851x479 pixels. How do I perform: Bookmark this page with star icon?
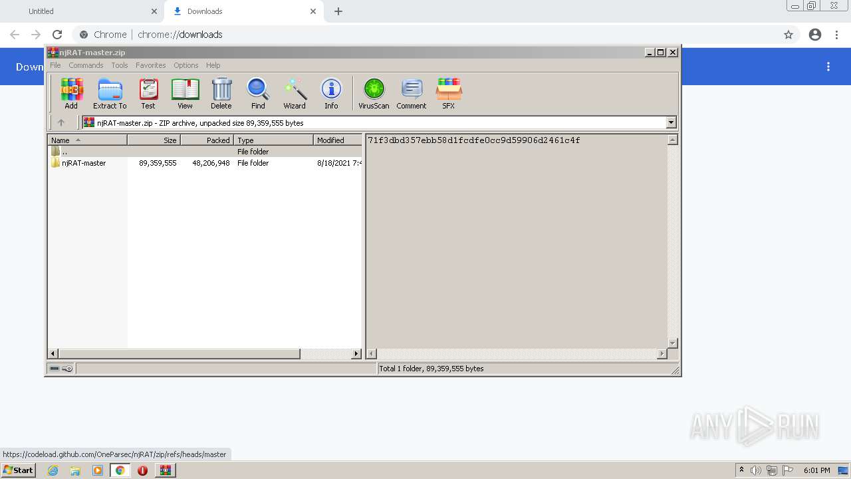pyautogui.click(x=789, y=35)
